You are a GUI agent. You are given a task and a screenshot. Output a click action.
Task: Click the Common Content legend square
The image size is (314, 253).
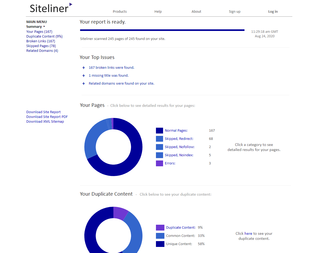pos(160,236)
